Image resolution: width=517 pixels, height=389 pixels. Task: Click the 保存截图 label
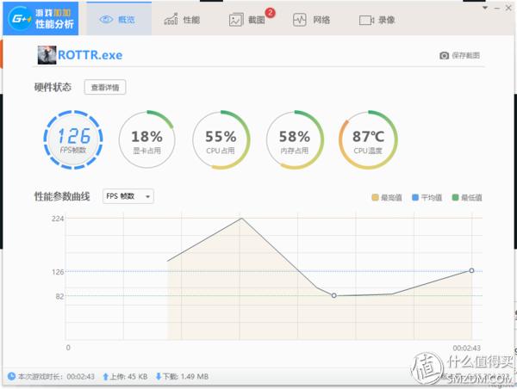pyautogui.click(x=465, y=55)
